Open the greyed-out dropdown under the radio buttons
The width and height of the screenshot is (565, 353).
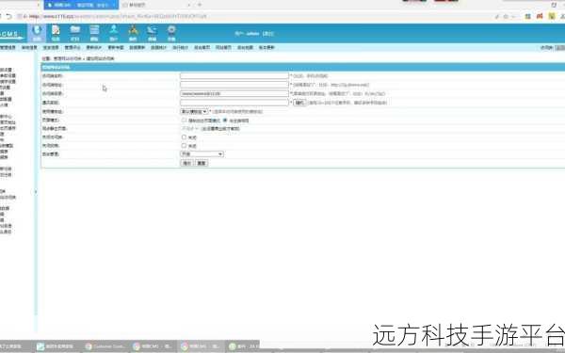click(190, 128)
